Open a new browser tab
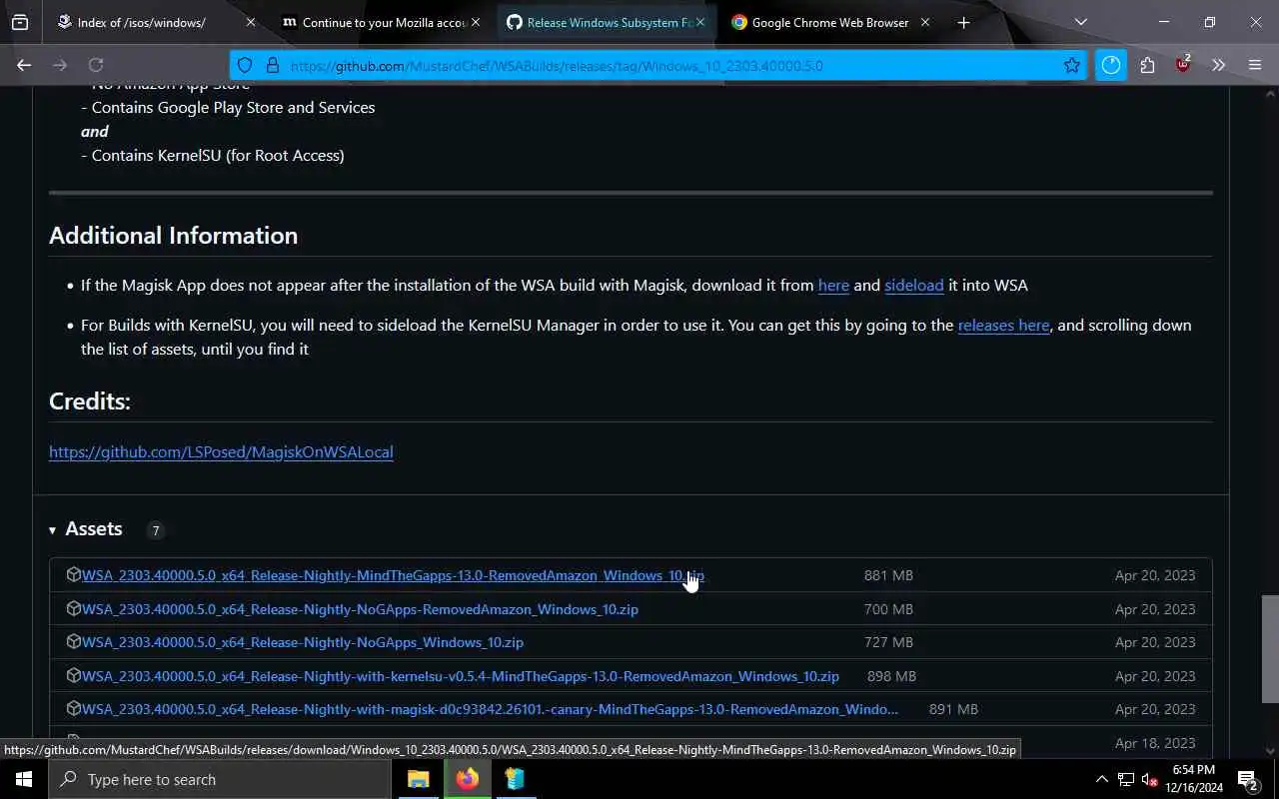The width and height of the screenshot is (1279, 799). tap(963, 22)
